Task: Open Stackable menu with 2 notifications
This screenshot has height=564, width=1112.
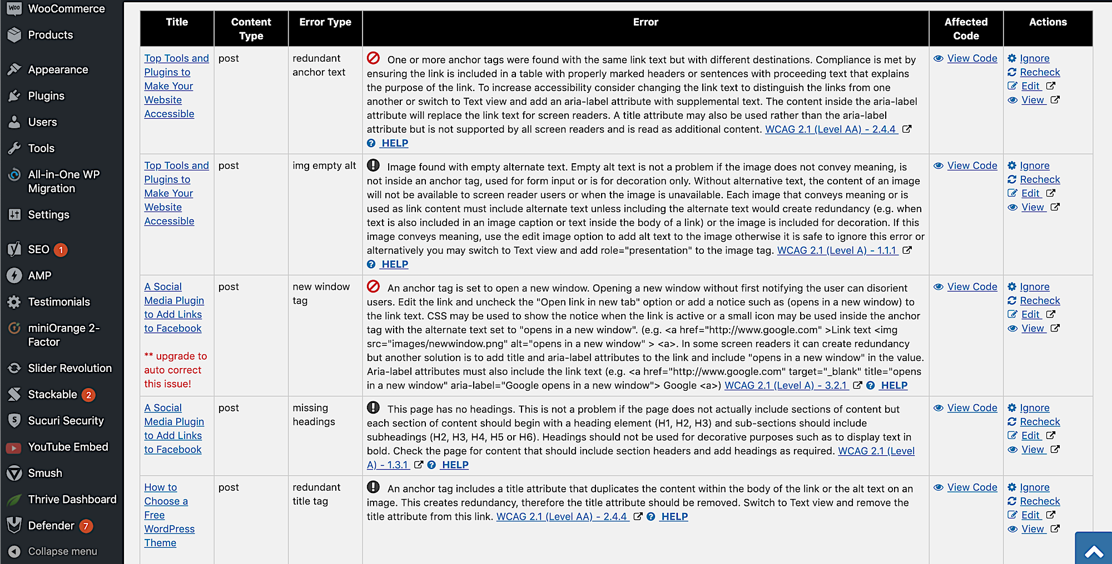Action: [x=53, y=395]
